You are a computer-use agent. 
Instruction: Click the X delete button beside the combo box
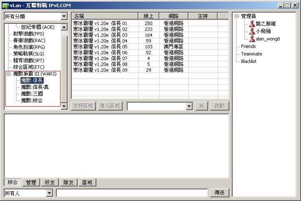tap(201, 106)
